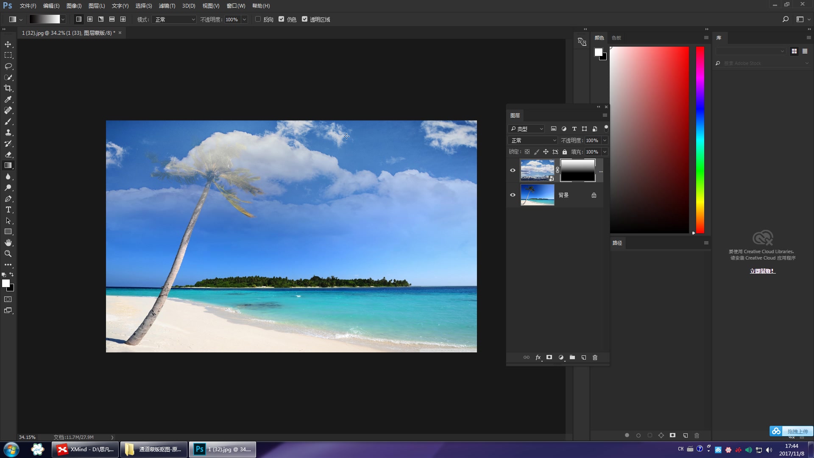
Task: Open the layer blend mode dropdown
Action: [x=533, y=140]
